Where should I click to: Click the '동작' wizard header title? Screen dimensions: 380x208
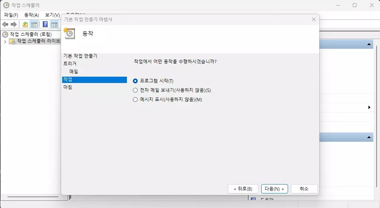pos(88,33)
